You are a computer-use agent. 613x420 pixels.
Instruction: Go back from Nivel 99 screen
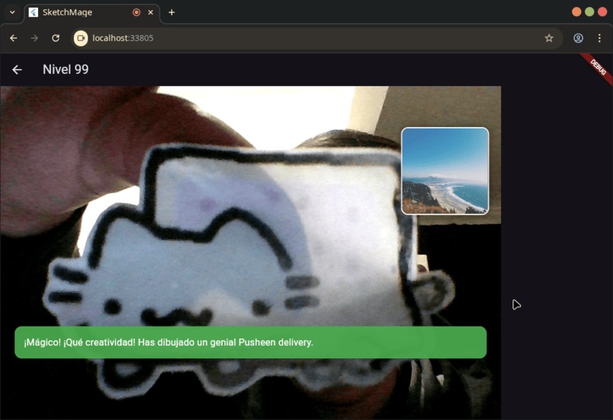17,69
